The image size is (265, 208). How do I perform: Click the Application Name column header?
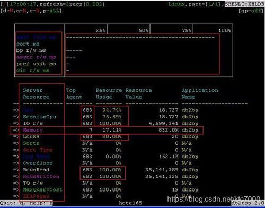(200, 93)
